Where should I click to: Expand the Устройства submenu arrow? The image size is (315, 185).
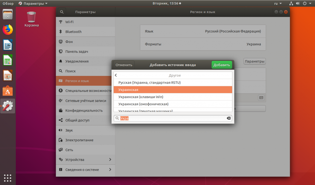tap(110, 159)
